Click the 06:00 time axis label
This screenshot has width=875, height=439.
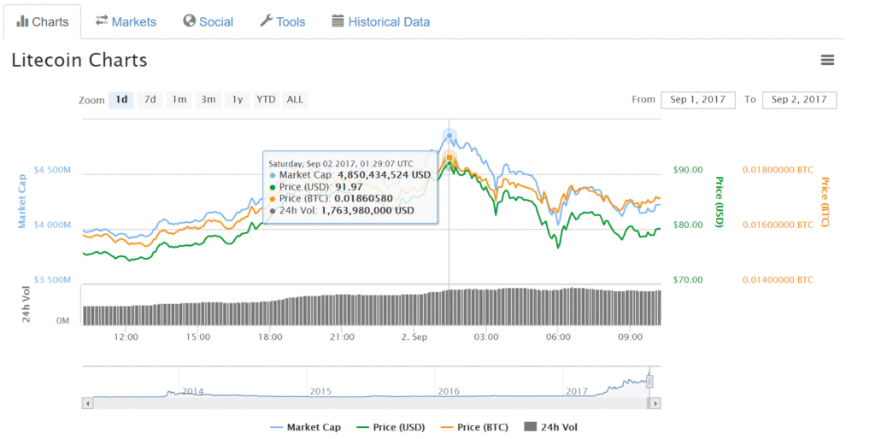(x=558, y=337)
